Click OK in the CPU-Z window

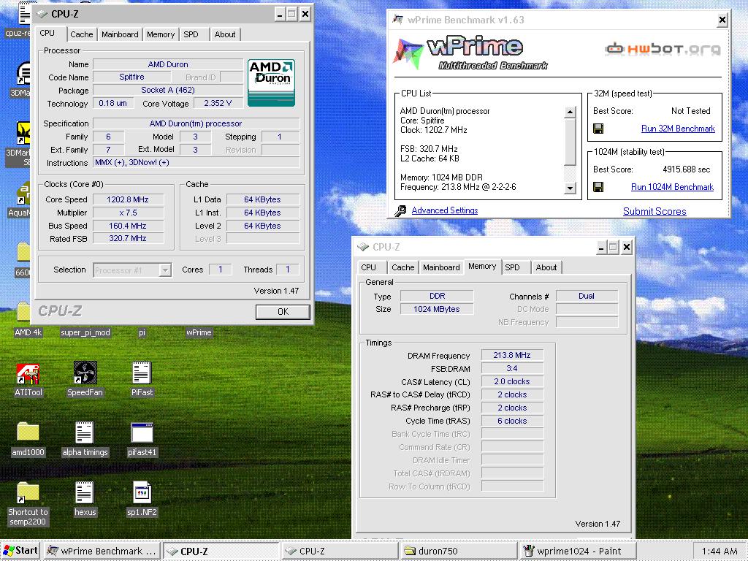(283, 311)
